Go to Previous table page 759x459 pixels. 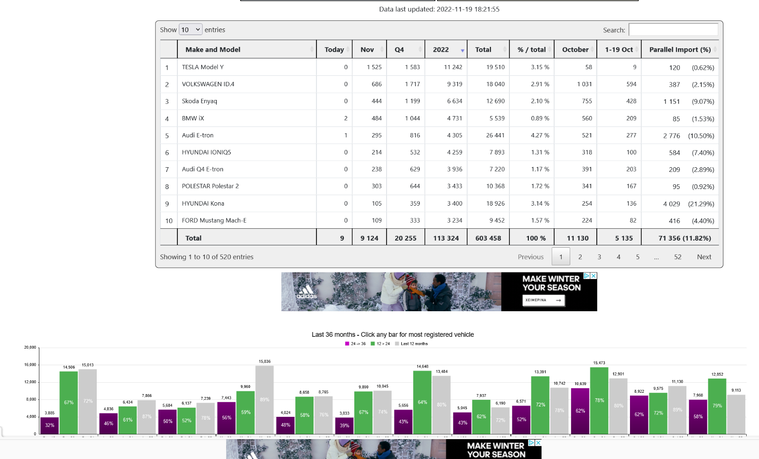tap(531, 257)
